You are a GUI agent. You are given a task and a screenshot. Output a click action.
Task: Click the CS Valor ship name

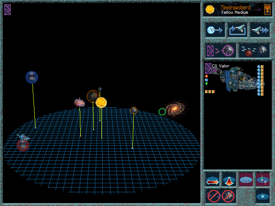point(220,66)
